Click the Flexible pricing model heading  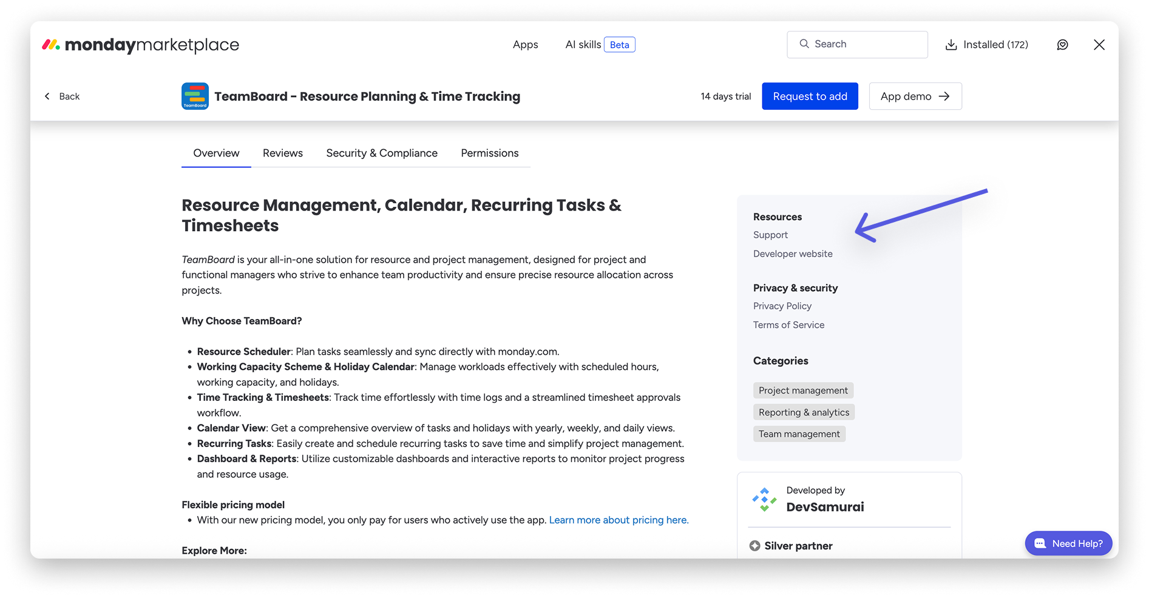pyautogui.click(x=233, y=505)
